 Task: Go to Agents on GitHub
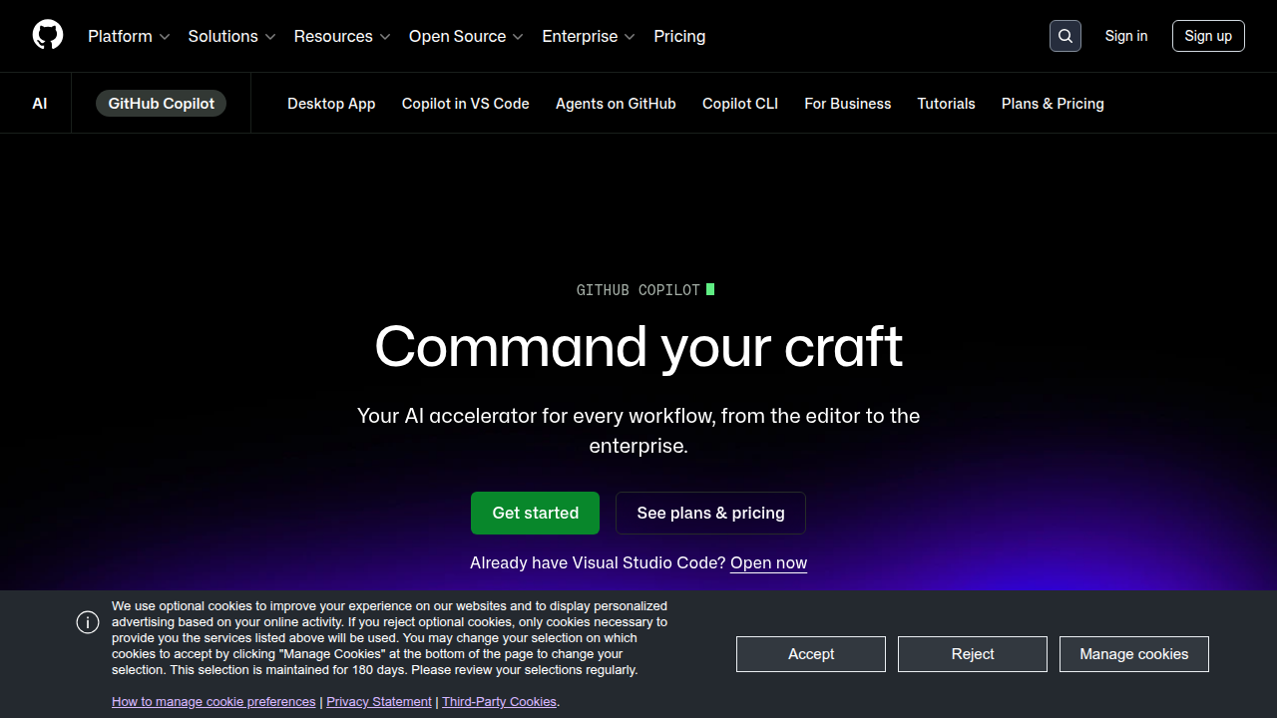coord(616,104)
